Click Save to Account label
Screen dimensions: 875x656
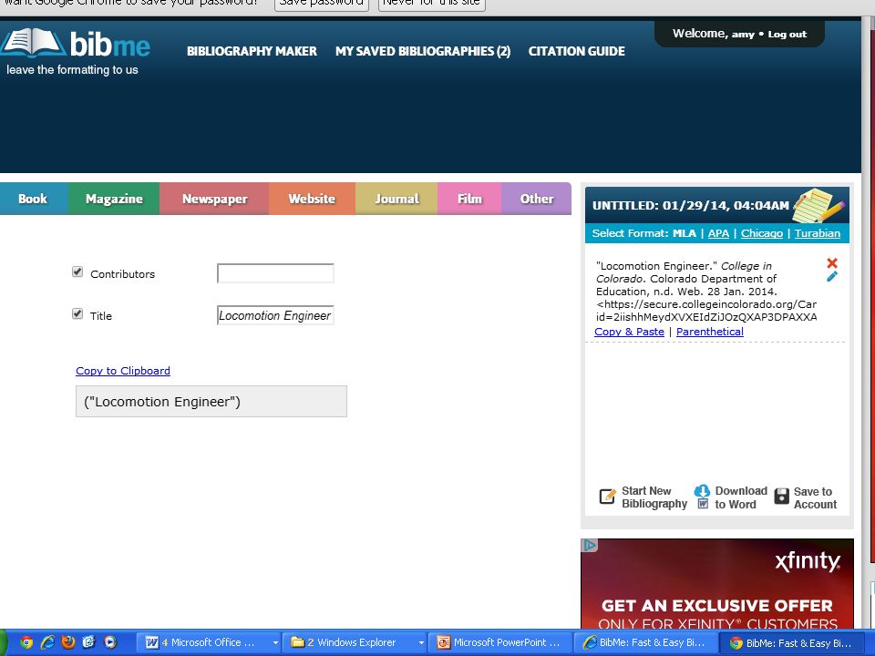(x=815, y=498)
